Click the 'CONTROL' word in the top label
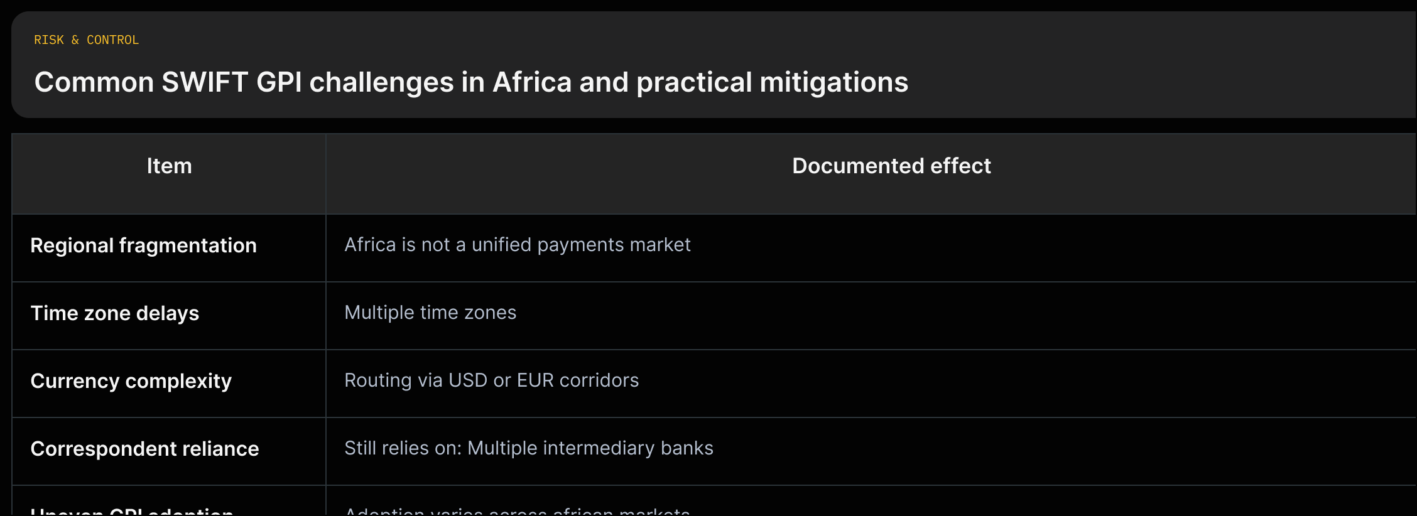 tap(112, 40)
